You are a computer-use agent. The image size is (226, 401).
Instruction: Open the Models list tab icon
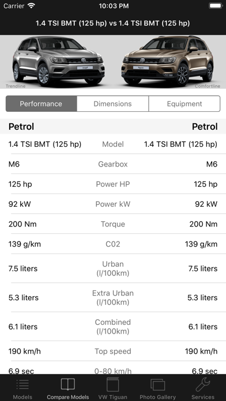click(22, 385)
